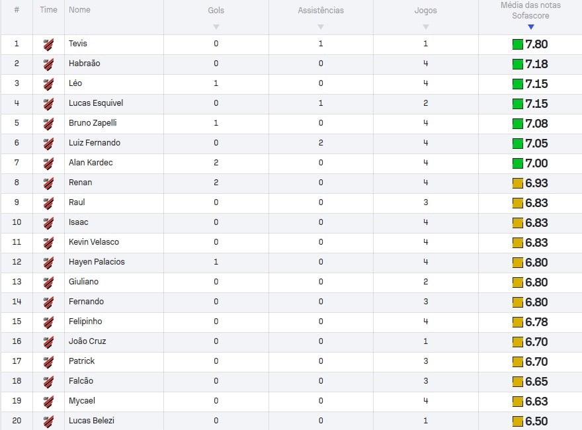Click the Nome column header

pos(79,10)
